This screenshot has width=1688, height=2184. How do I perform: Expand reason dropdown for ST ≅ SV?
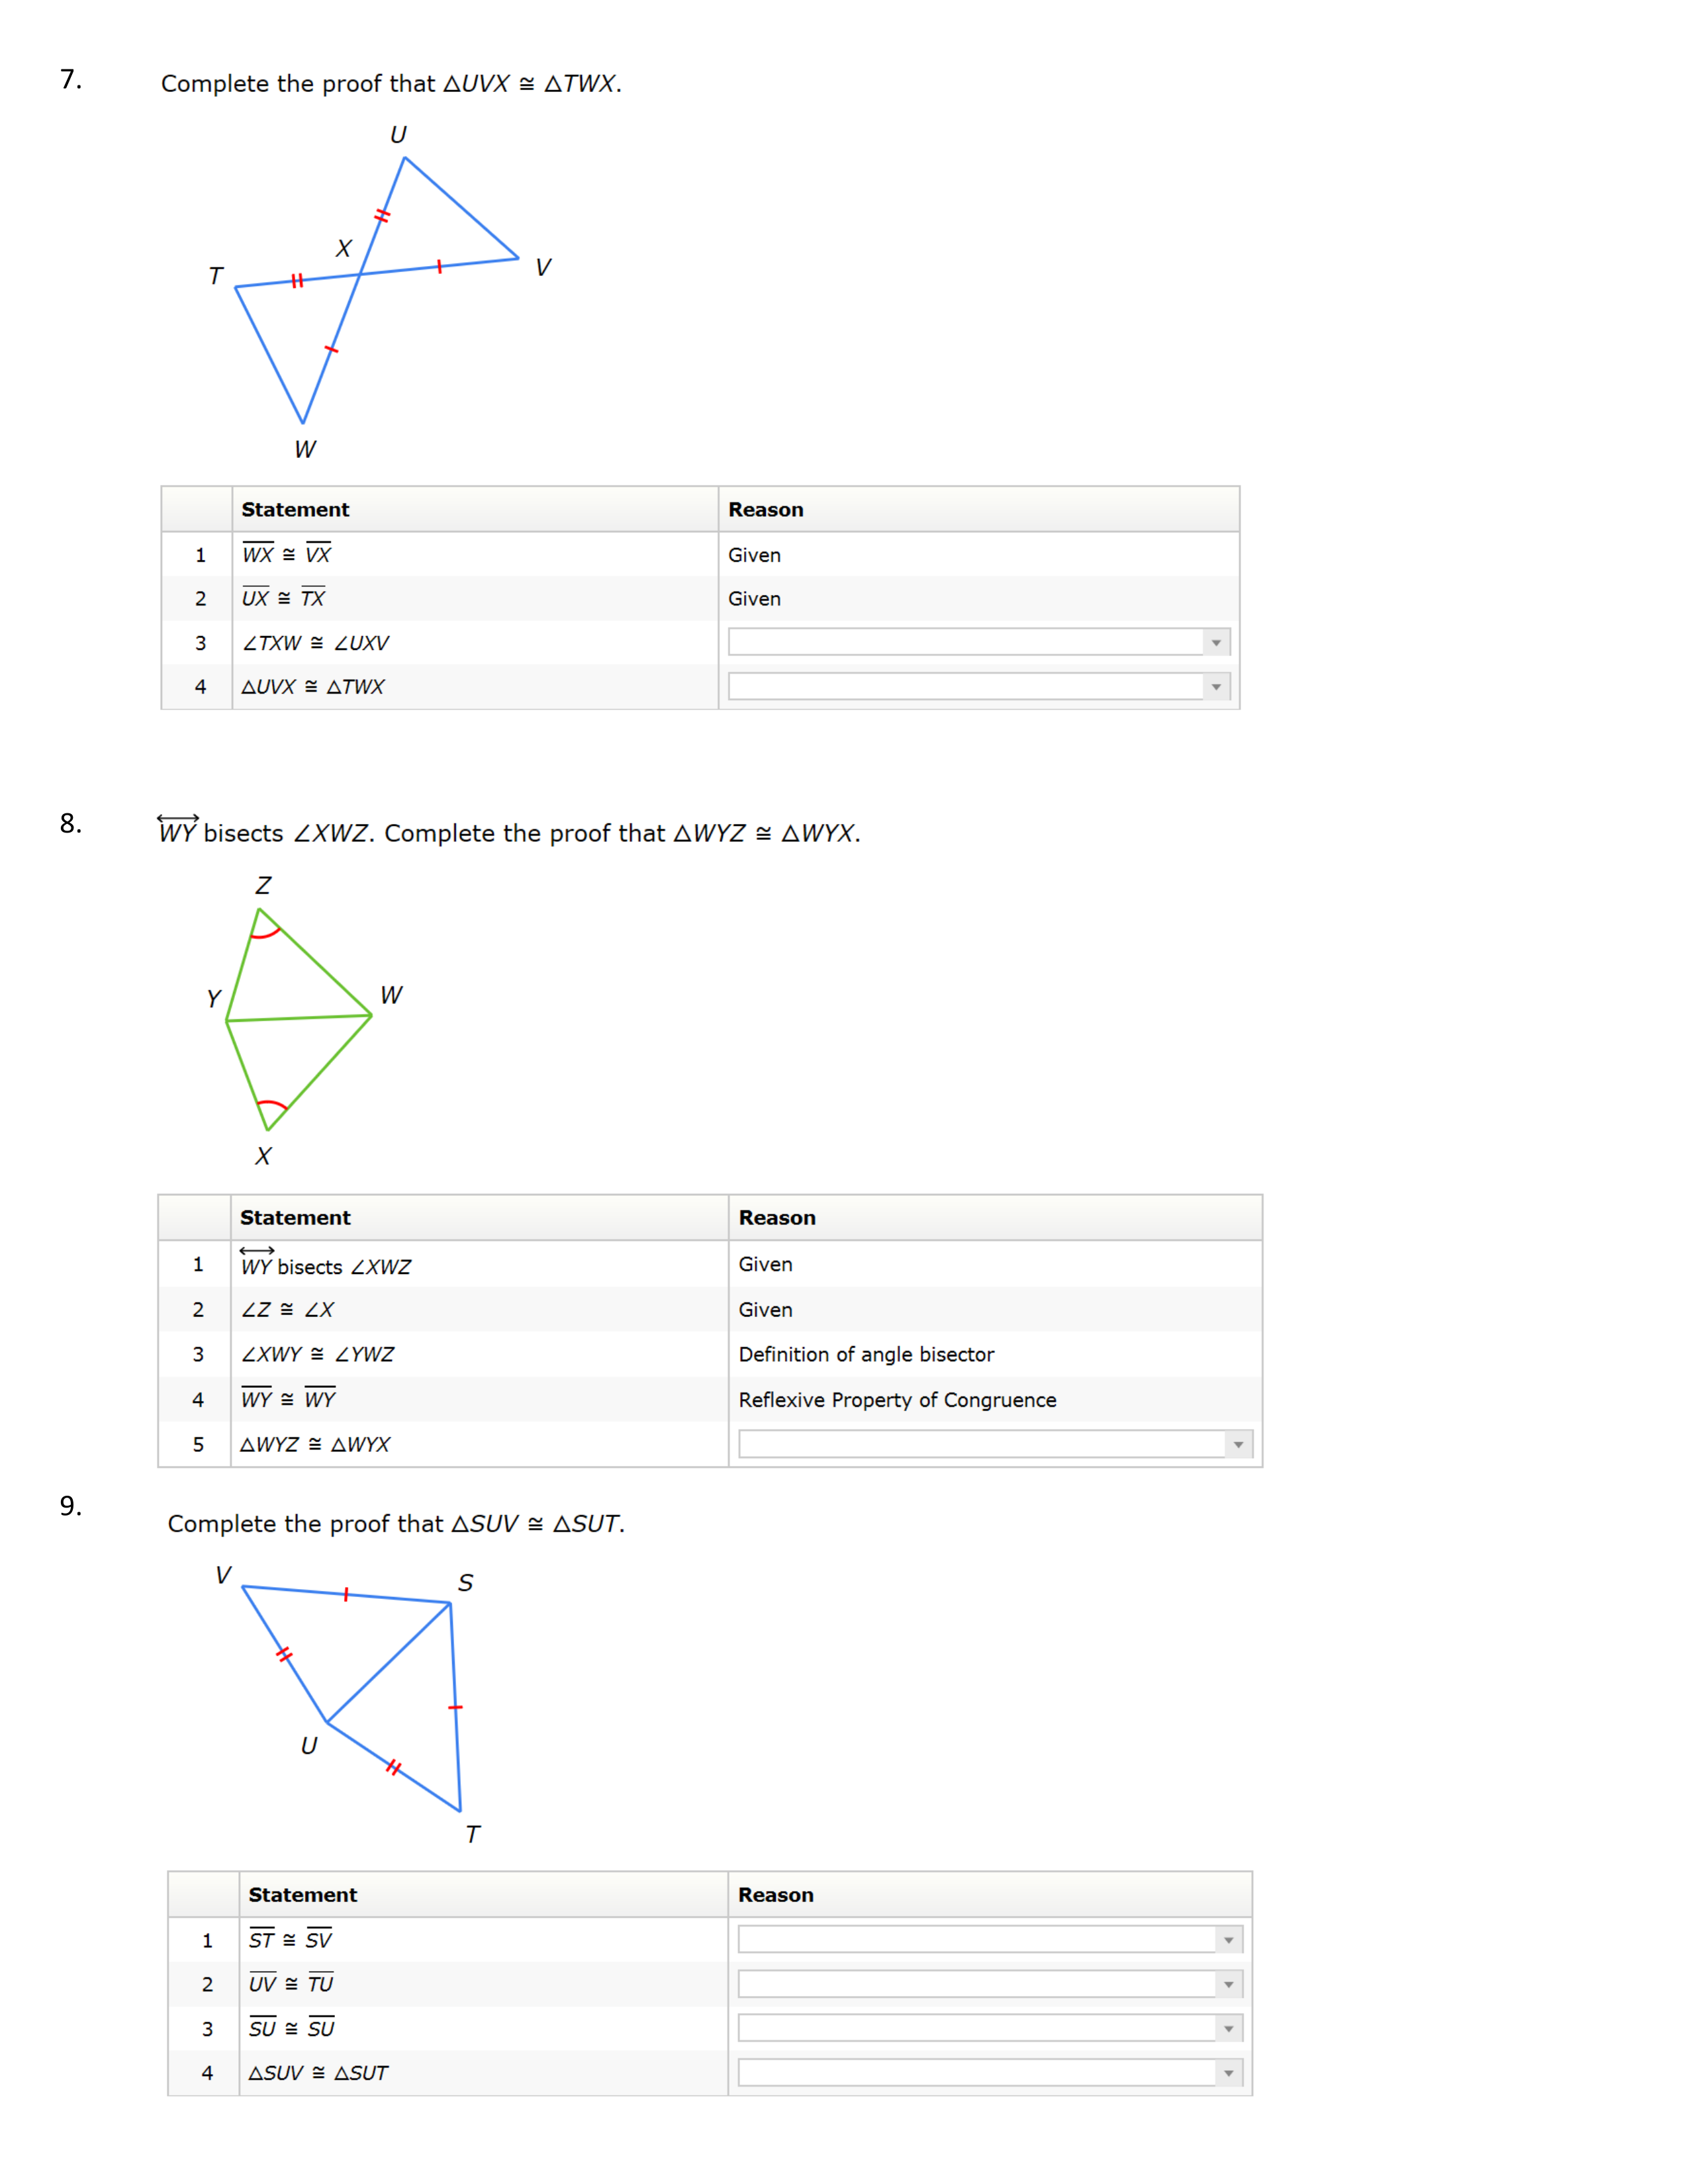pos(989,1940)
